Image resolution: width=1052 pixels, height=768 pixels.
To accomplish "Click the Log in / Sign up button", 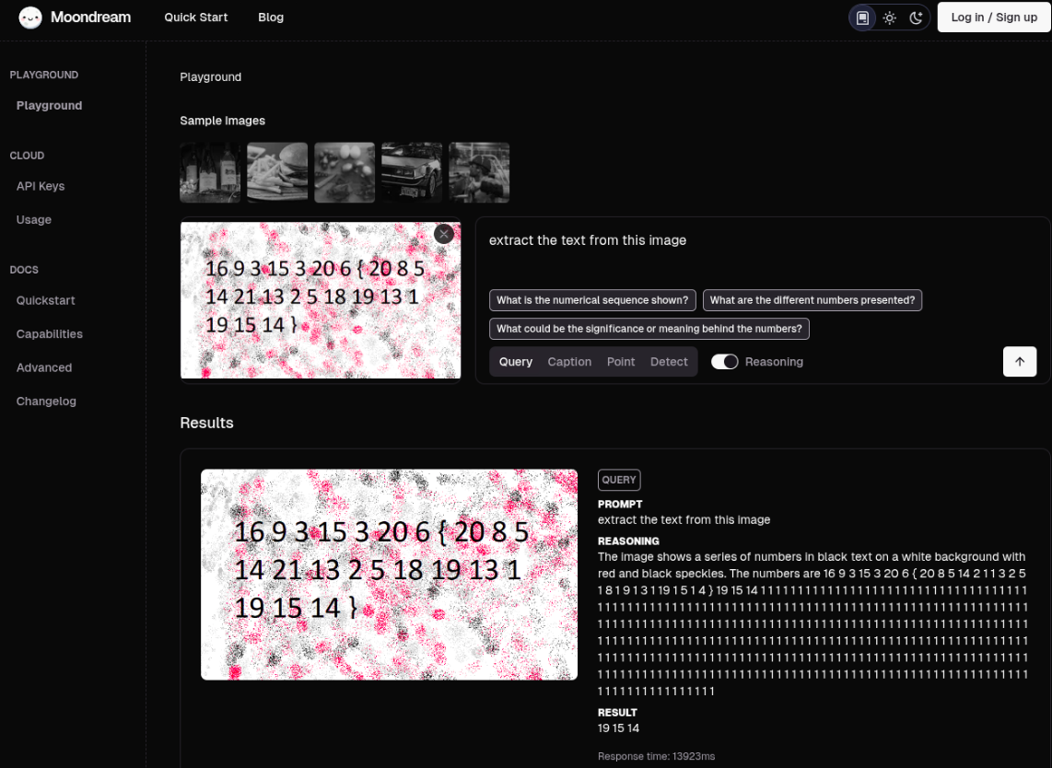I will [994, 17].
